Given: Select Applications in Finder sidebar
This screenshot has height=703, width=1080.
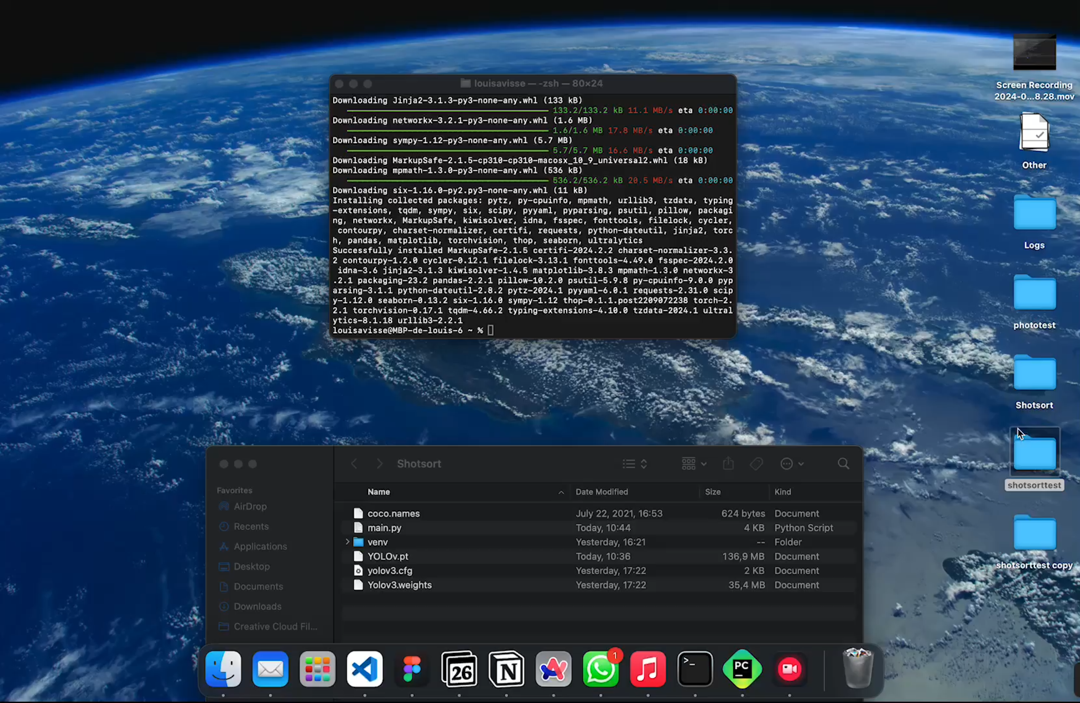Looking at the screenshot, I should pos(260,546).
